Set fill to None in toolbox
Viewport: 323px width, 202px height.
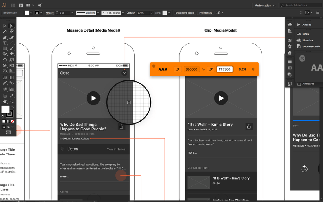(12, 122)
